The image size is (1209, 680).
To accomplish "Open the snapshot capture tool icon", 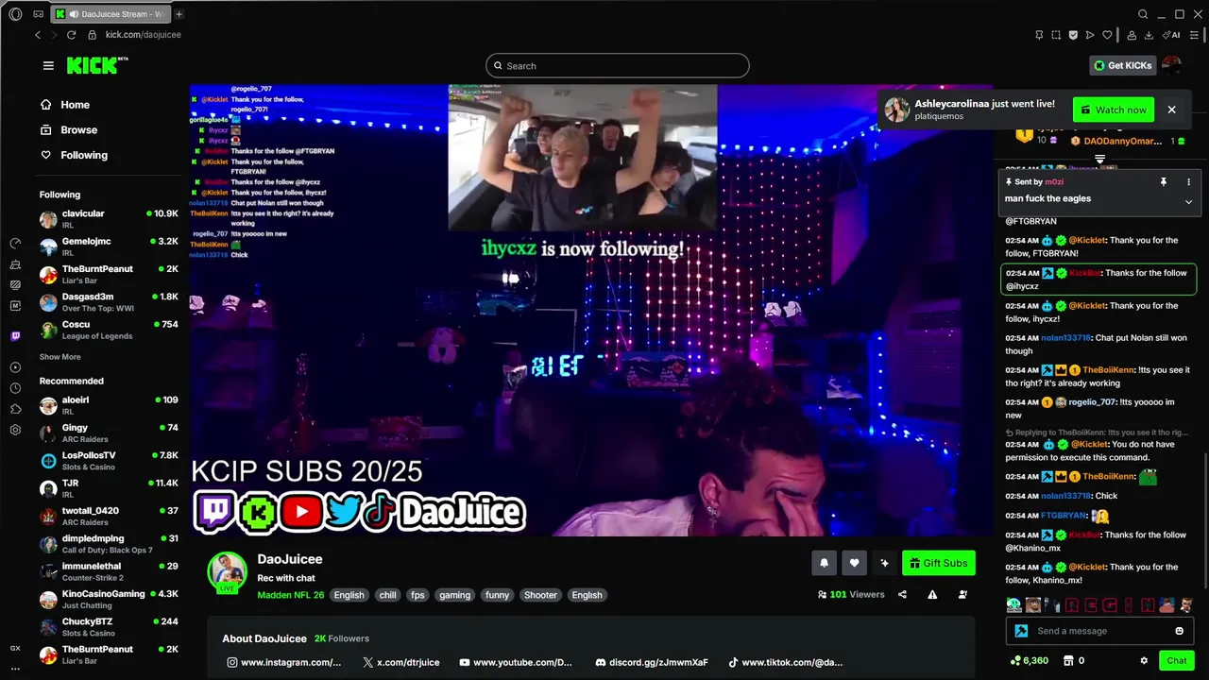I will pyautogui.click(x=1056, y=35).
